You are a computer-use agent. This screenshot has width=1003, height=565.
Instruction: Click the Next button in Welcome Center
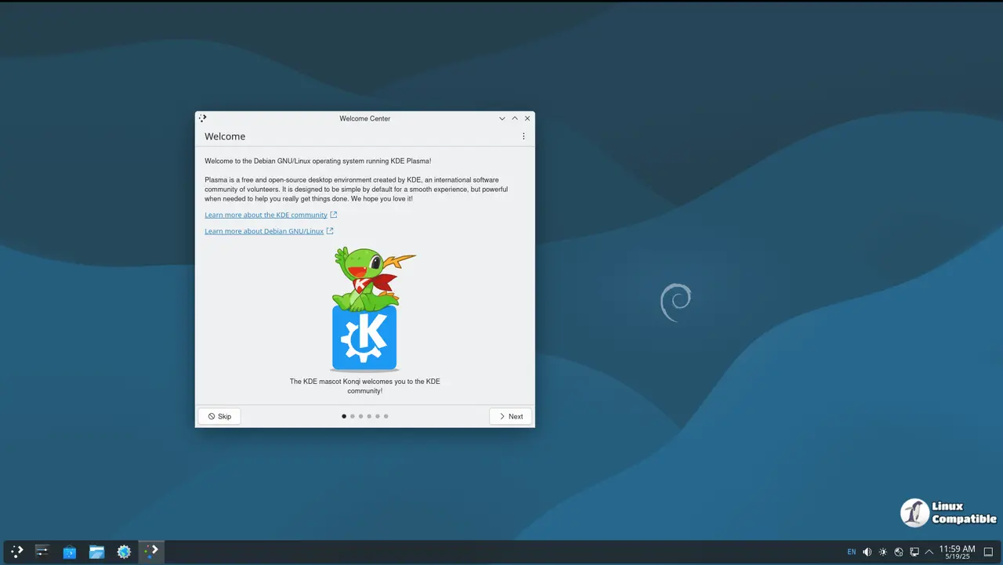[x=510, y=416]
